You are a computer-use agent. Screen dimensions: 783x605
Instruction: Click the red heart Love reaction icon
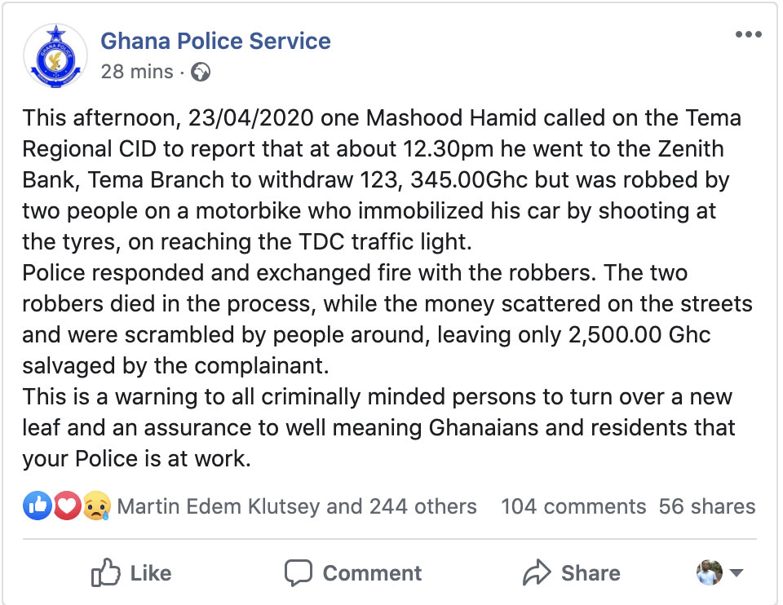pyautogui.click(x=67, y=506)
